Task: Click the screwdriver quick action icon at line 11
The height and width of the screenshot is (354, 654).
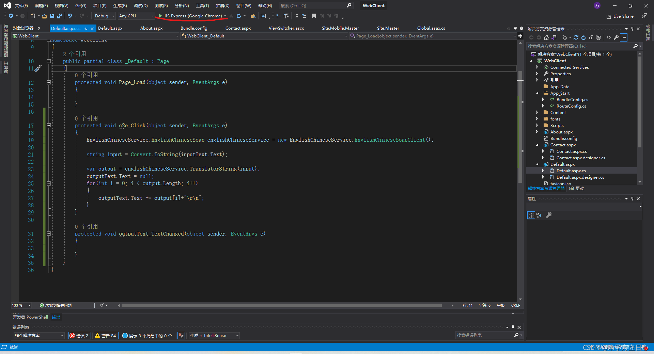Action: tap(38, 68)
